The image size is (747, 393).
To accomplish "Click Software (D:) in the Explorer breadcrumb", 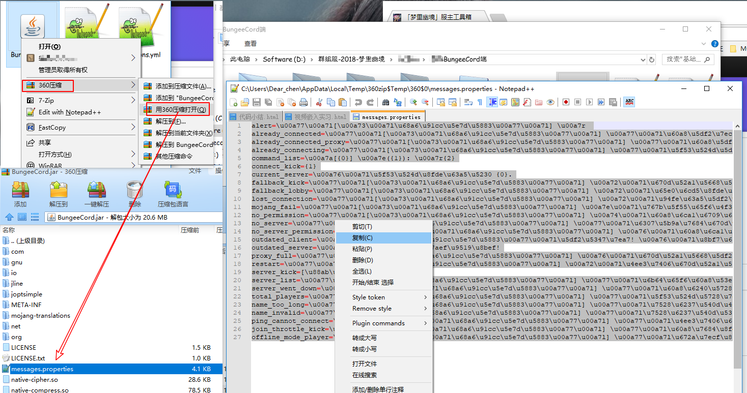I will tap(284, 59).
